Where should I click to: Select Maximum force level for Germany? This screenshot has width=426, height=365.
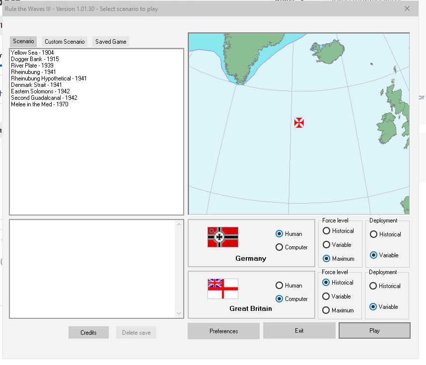(x=339, y=258)
